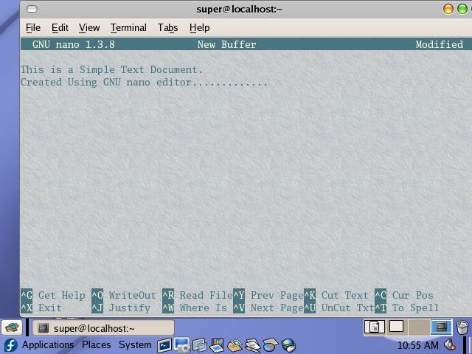Open the Edit menu
This screenshot has height=354, width=472.
(60, 27)
